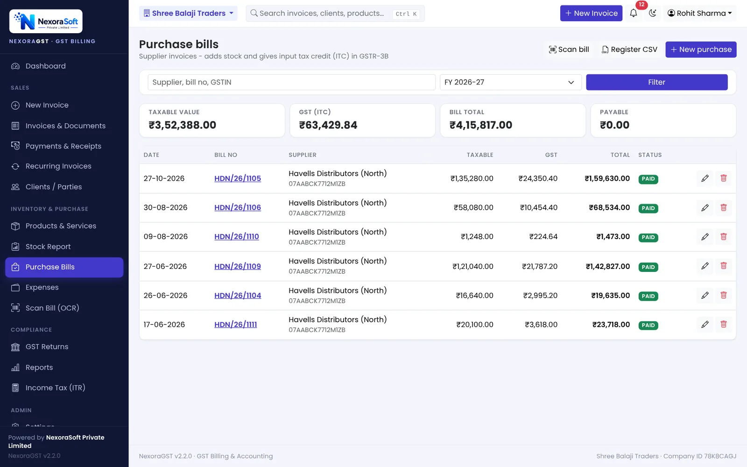Viewport: 747px width, 467px height.
Task: Edit bill HDN/26/1111 with pencil icon
Action: 705,324
